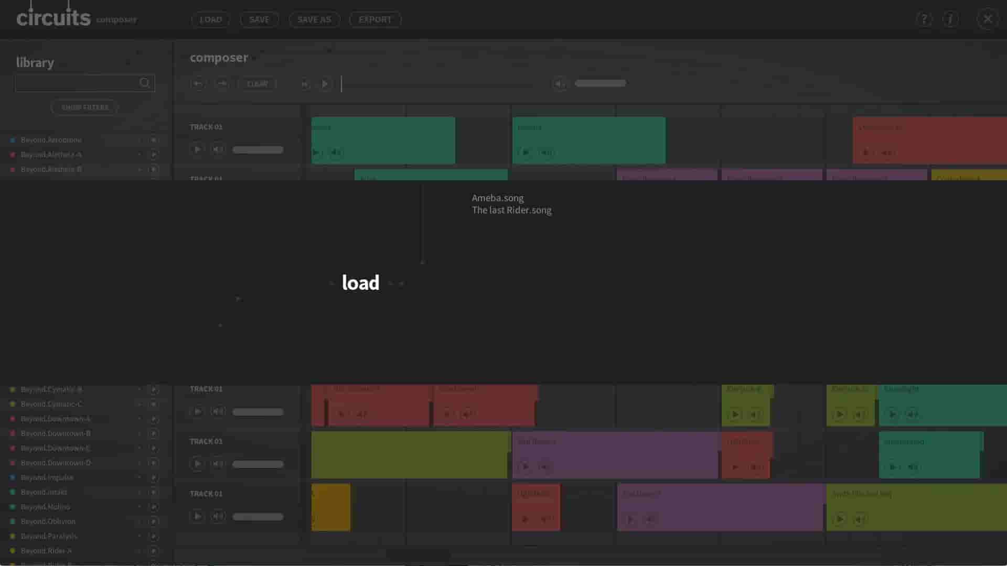Play the composition from composer toolbar

[325, 84]
